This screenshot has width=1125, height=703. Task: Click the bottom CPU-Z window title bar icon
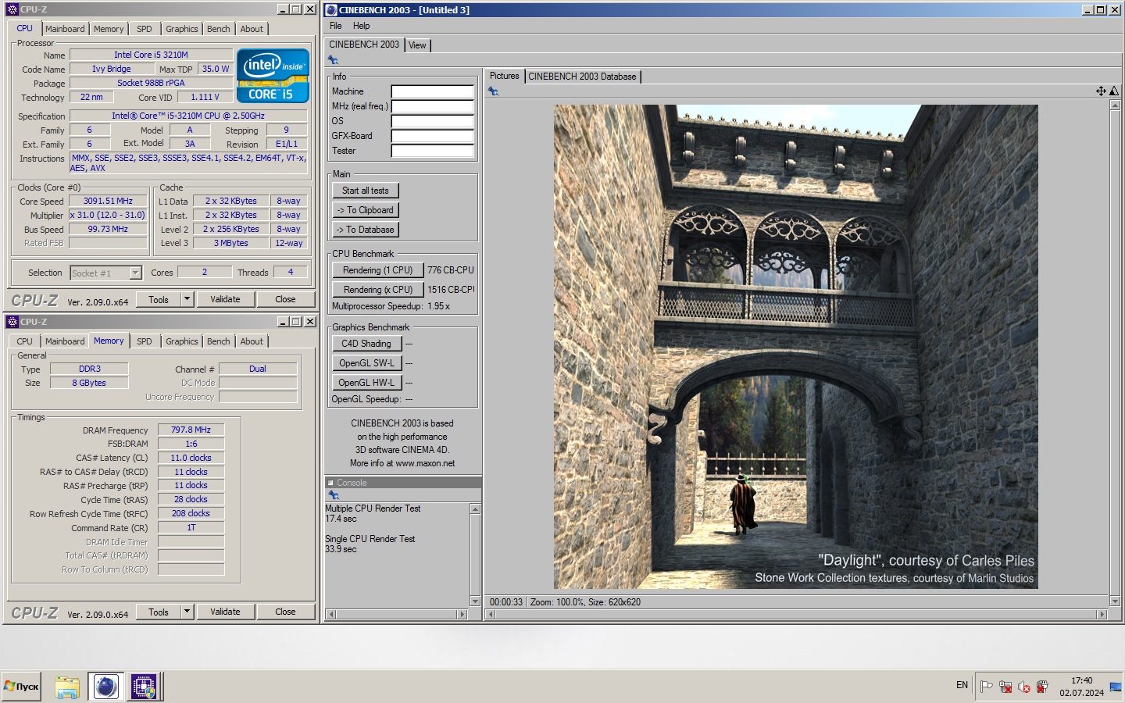pos(12,322)
